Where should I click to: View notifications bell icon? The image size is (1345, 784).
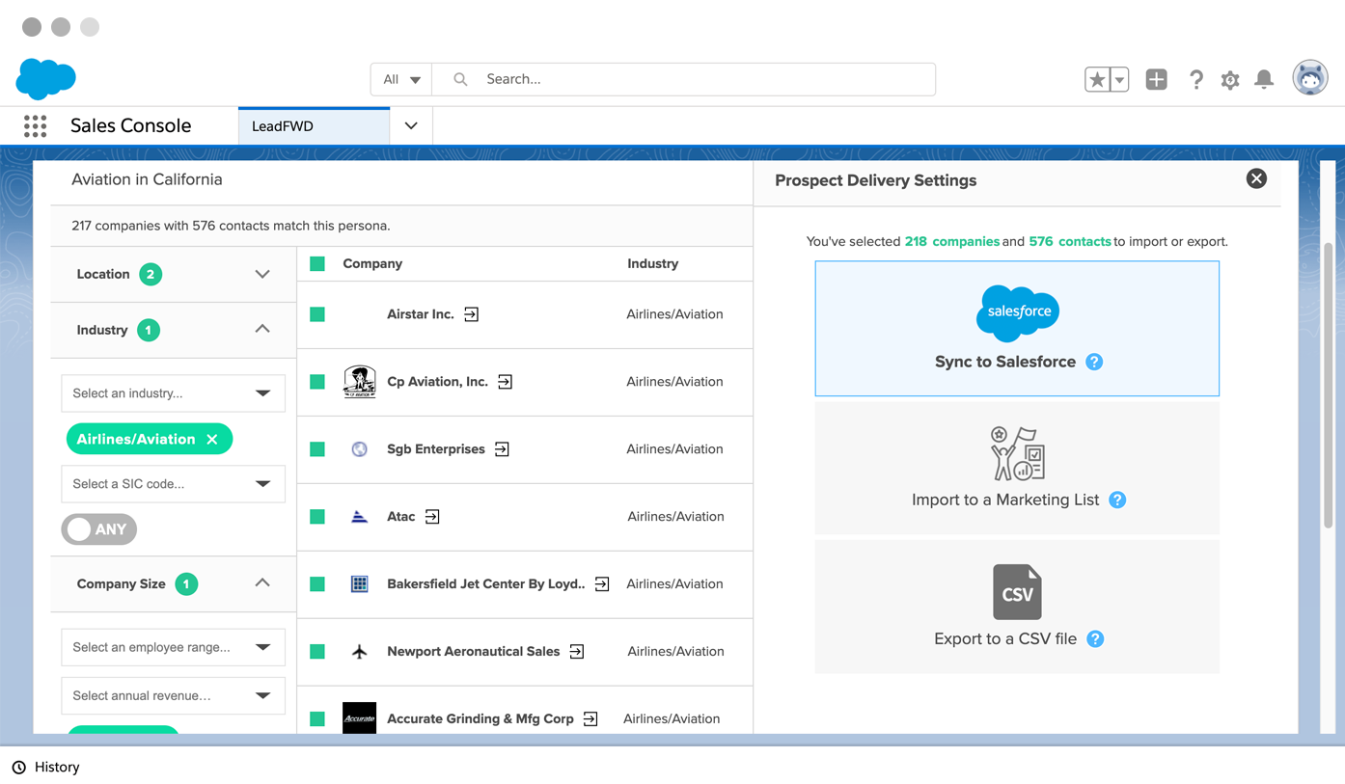point(1264,80)
